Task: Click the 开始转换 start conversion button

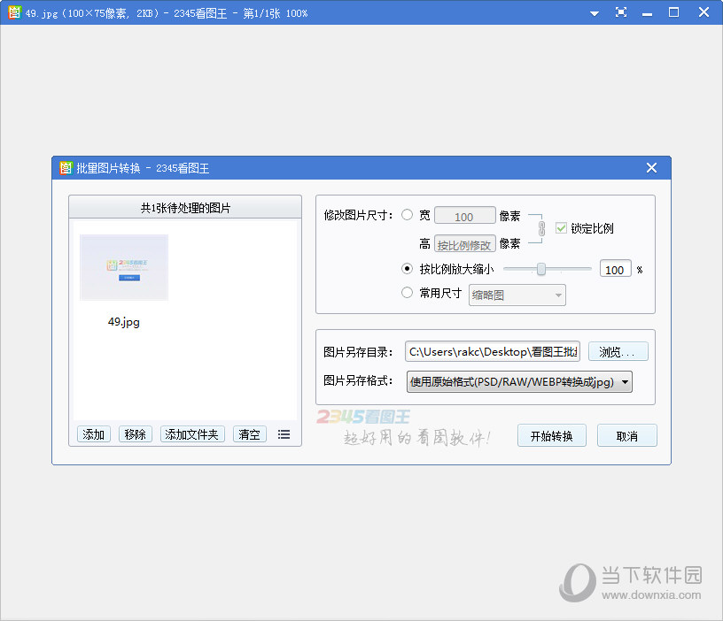Action: (x=551, y=435)
